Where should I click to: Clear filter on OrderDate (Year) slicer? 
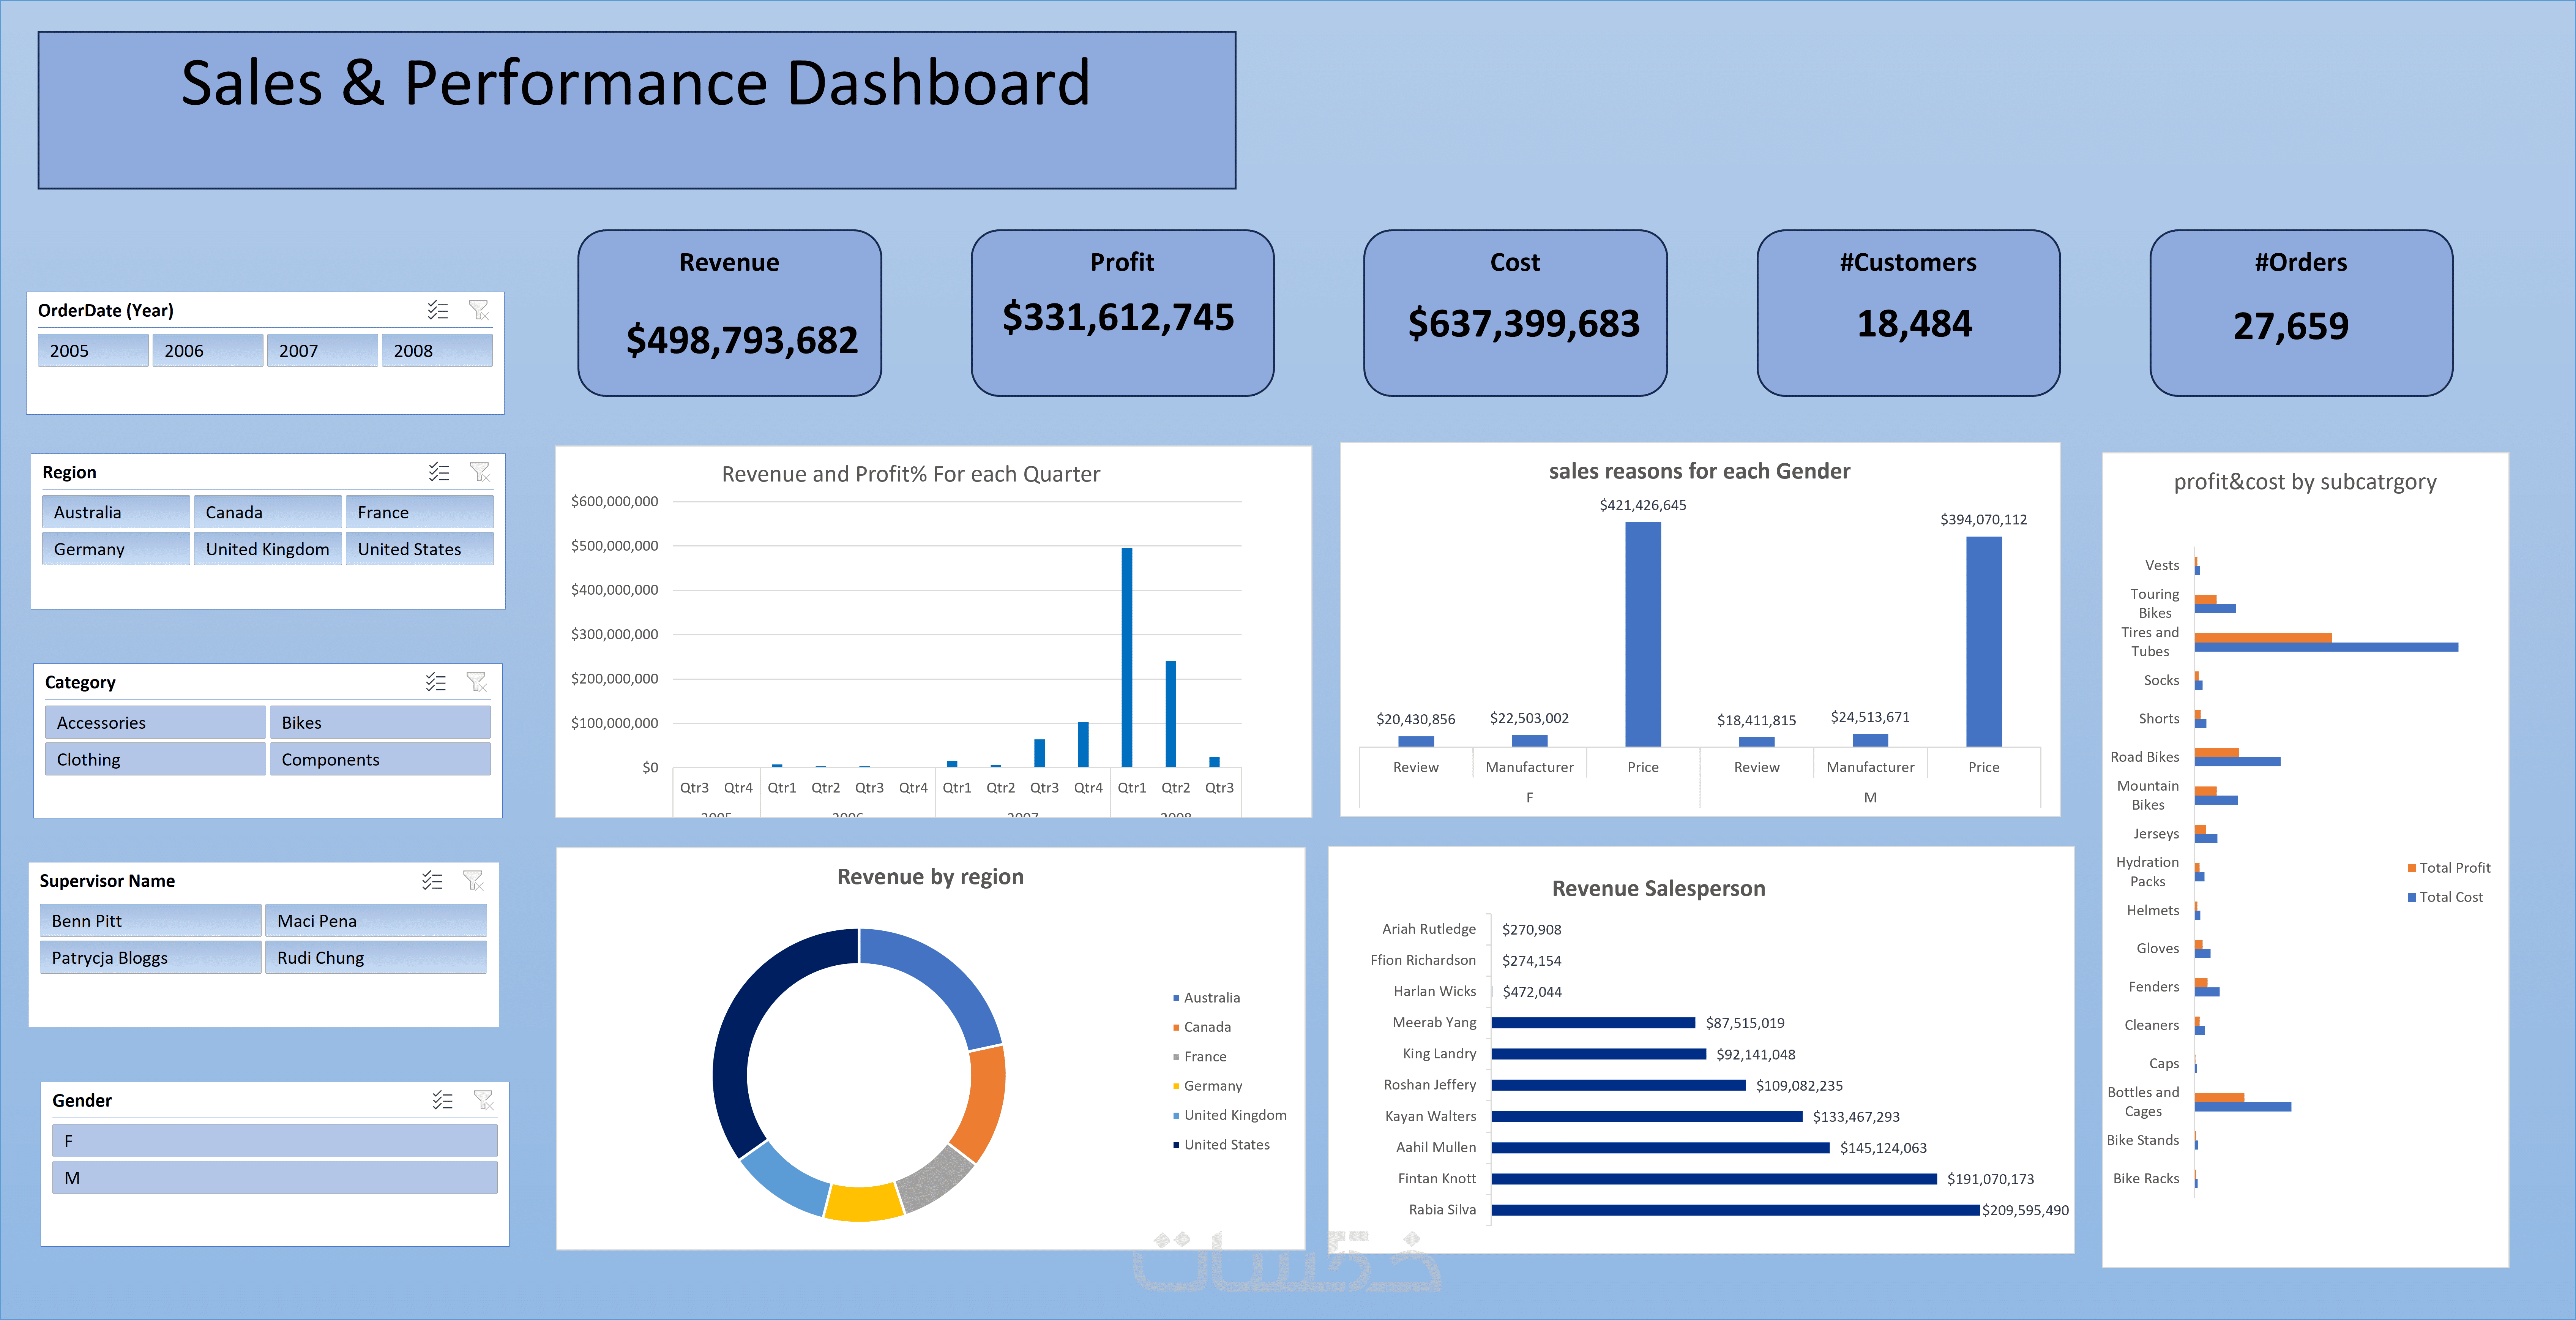(479, 310)
